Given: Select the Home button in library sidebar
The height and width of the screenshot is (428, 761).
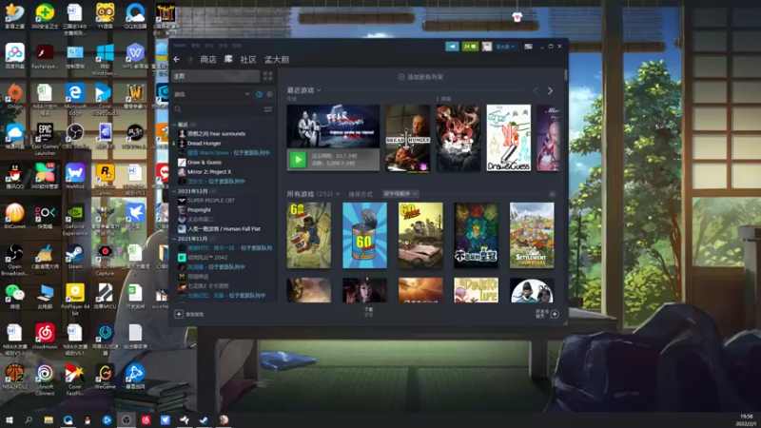Looking at the screenshot, I should click(x=216, y=76).
